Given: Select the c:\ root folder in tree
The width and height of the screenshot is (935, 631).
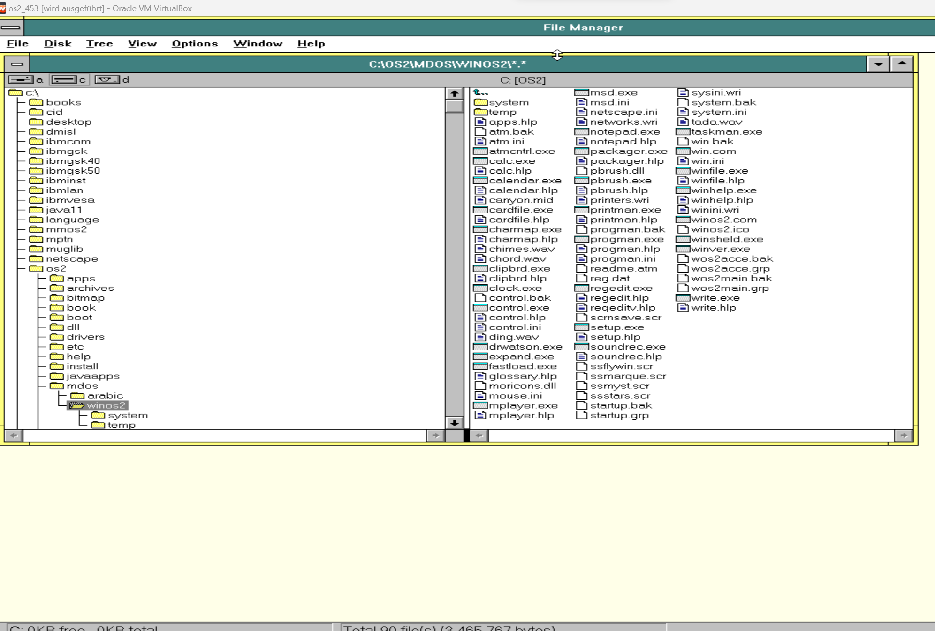Looking at the screenshot, I should (x=24, y=92).
